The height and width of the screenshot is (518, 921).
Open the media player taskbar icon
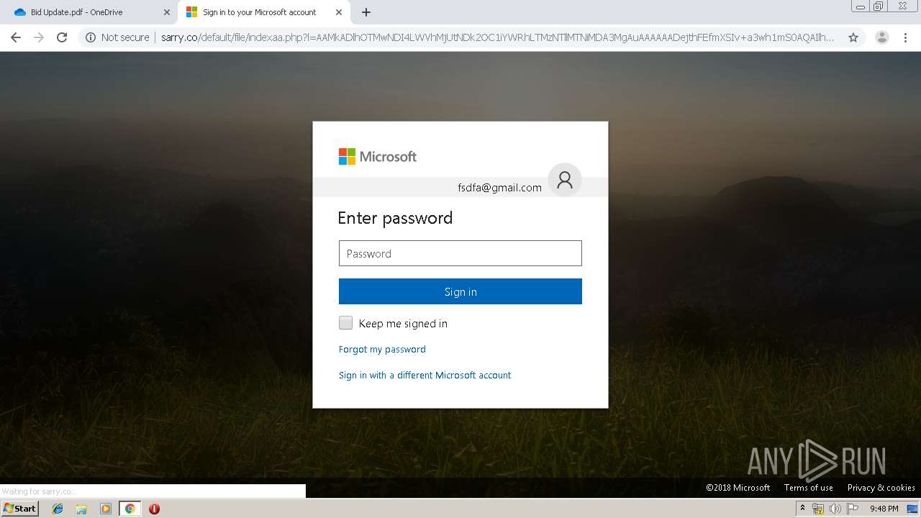coord(106,509)
